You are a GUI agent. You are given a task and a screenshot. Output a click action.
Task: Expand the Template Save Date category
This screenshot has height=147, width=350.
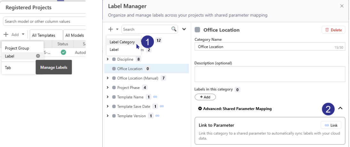coord(107,106)
